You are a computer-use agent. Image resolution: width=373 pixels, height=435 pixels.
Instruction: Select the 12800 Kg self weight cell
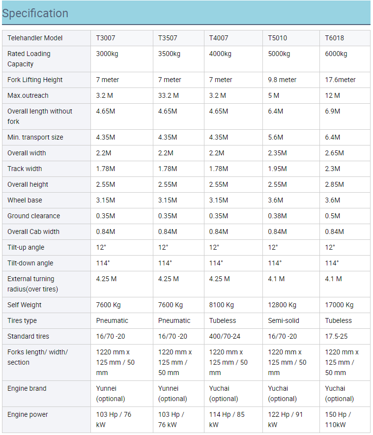pos(282,305)
